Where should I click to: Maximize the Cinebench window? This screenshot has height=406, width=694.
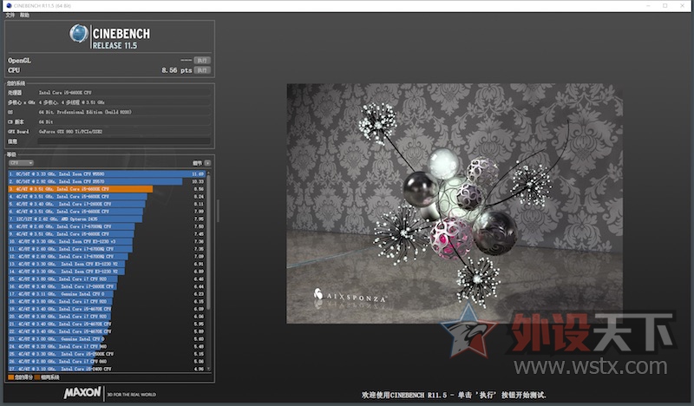click(x=664, y=5)
